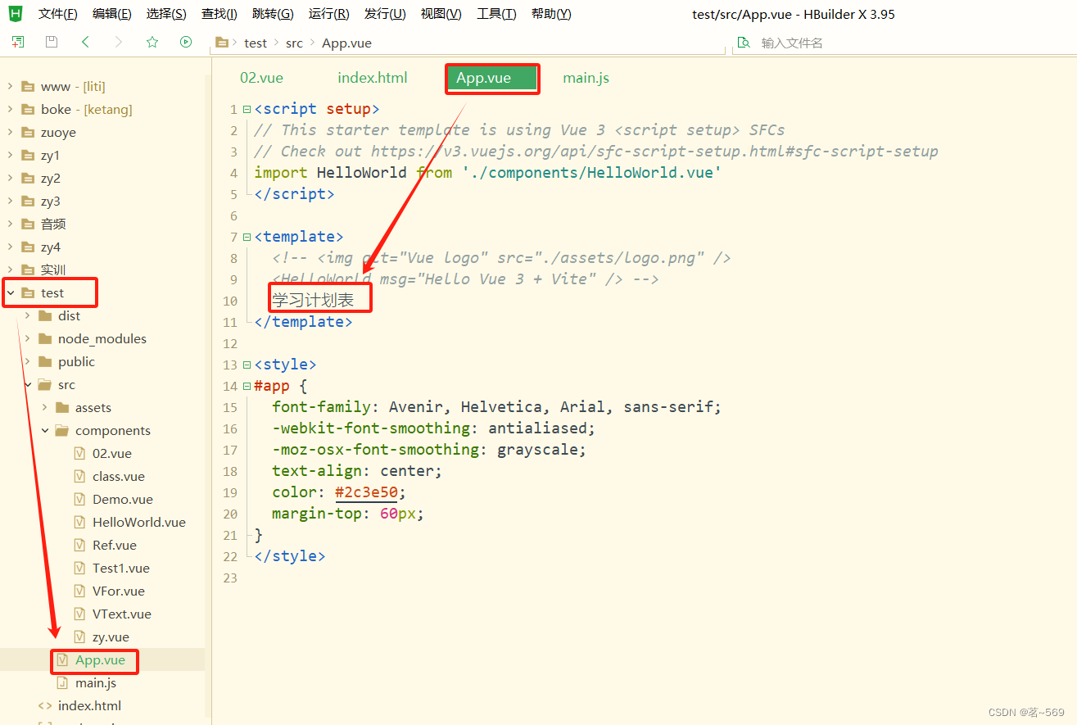1077x725 pixels.
Task: Click the www folder icon
Action: tap(28, 86)
